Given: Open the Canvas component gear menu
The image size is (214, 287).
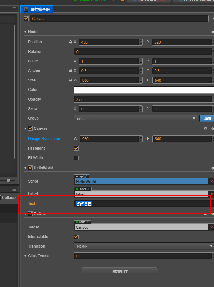Looking at the screenshot, I should click(212, 129).
